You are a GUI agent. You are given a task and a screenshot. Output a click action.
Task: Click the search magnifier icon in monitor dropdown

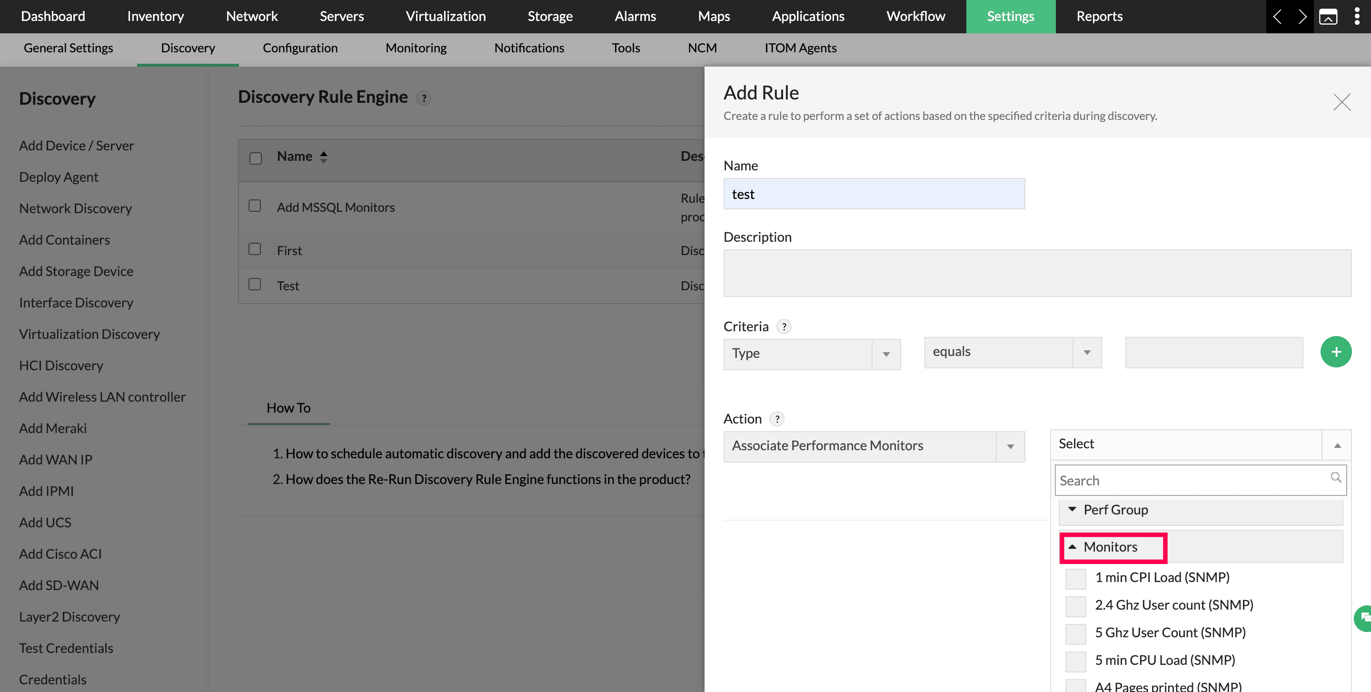tap(1335, 477)
